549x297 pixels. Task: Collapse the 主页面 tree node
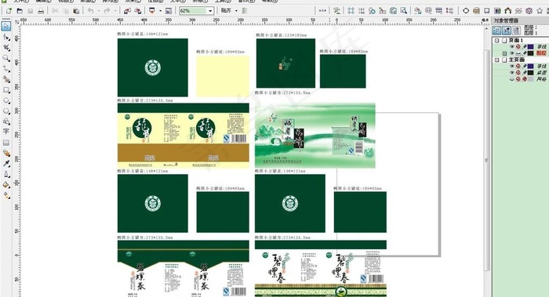[x=496, y=60]
